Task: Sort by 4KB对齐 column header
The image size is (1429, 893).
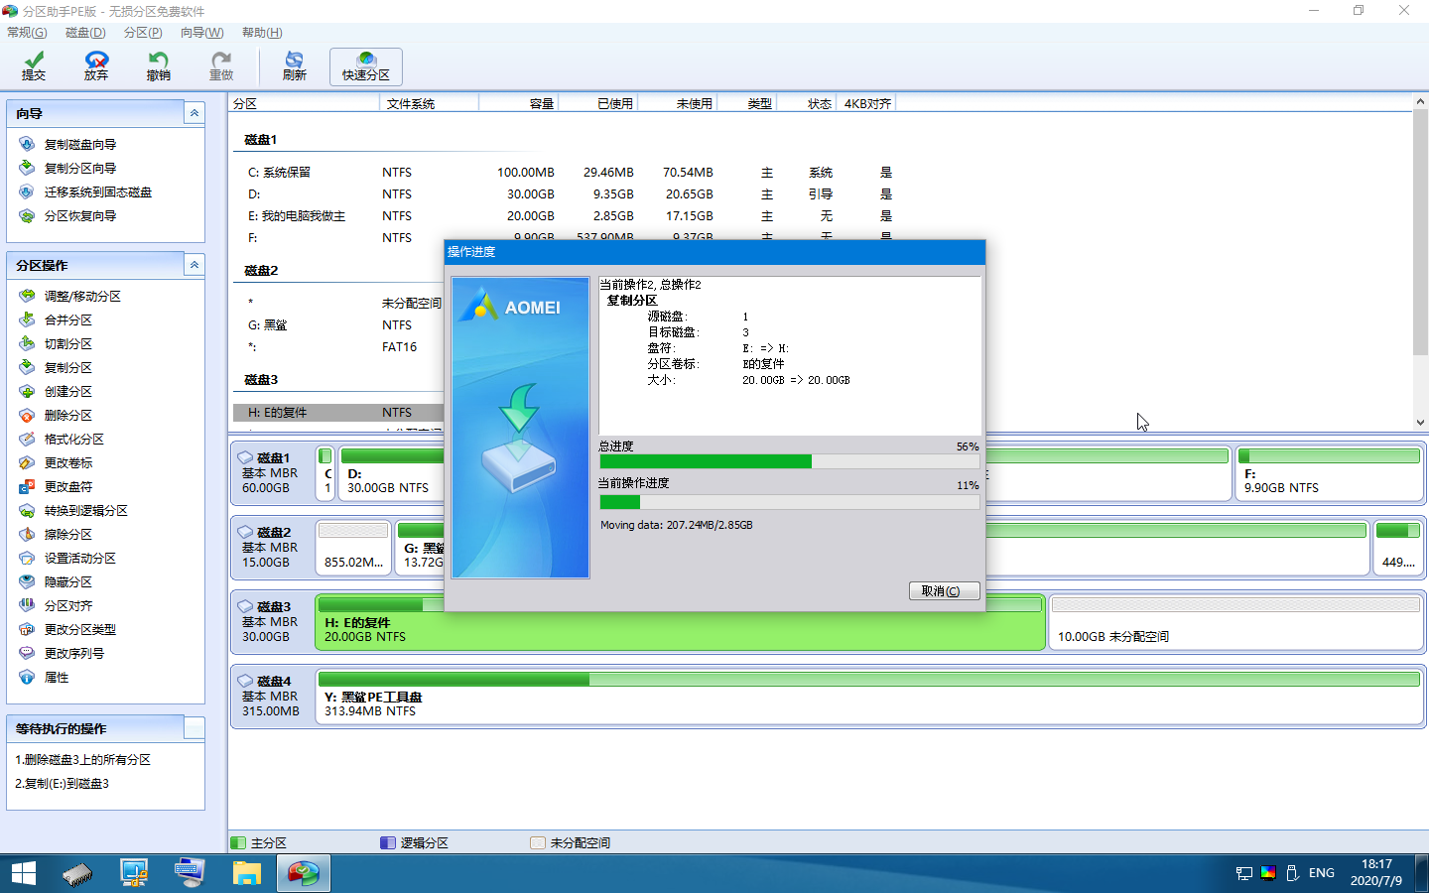Action: [867, 103]
